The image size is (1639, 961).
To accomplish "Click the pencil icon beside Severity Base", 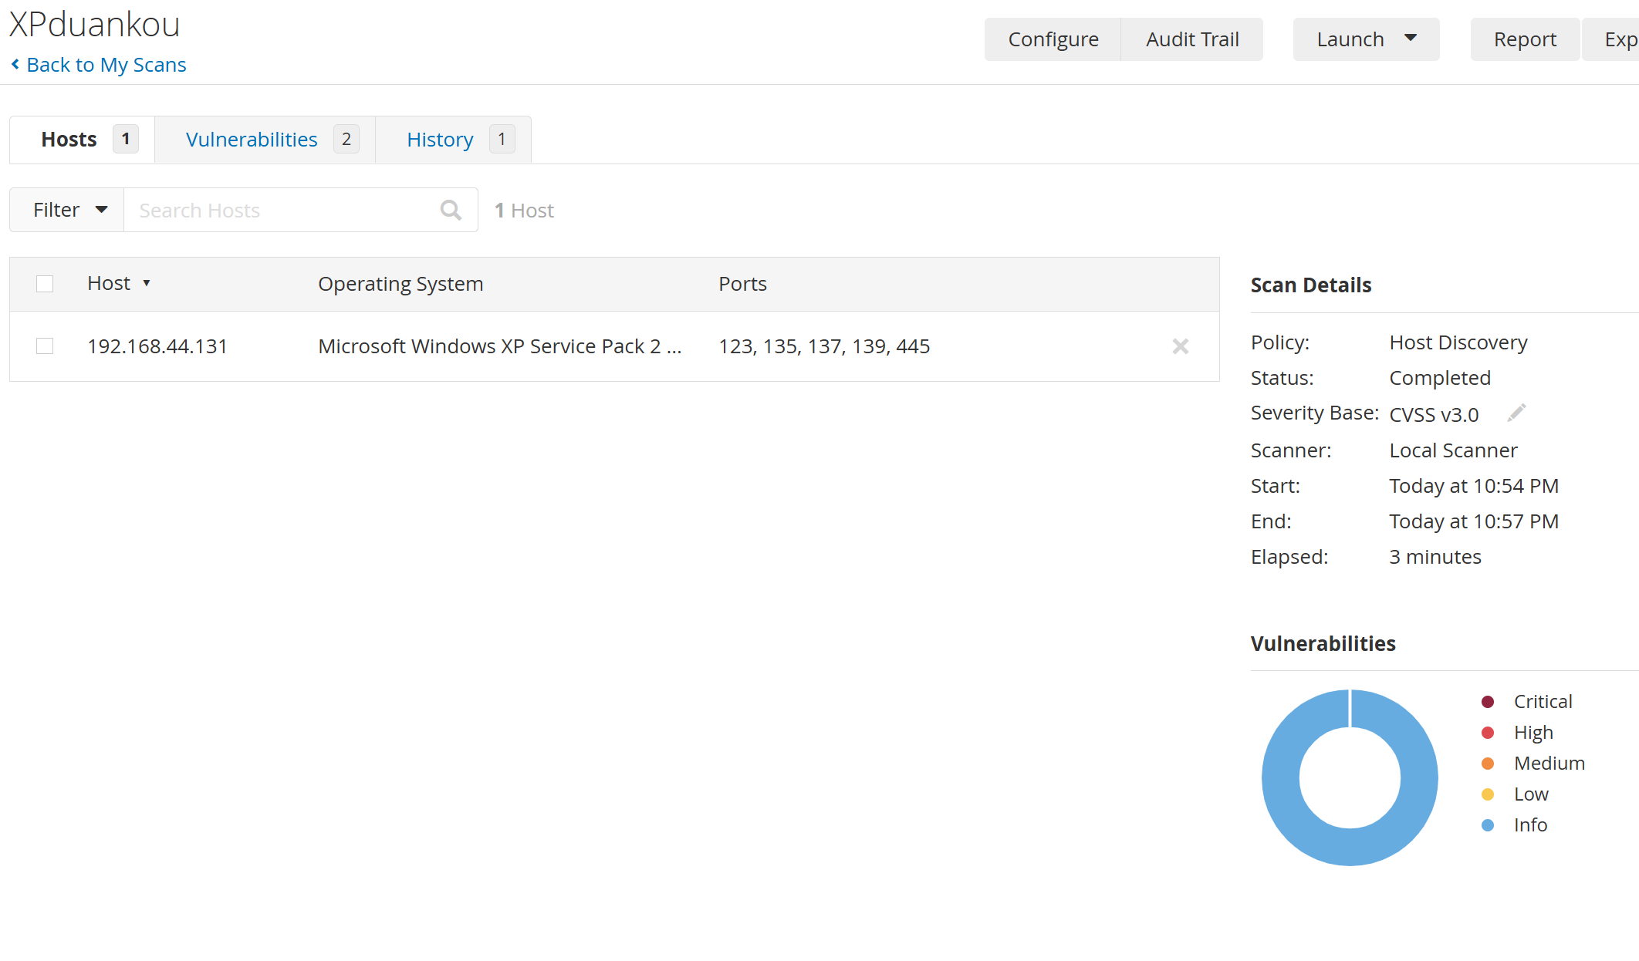I will tap(1516, 413).
